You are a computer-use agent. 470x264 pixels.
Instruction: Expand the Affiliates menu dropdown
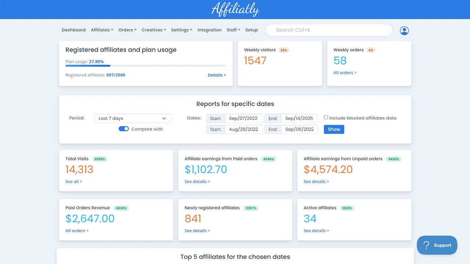click(102, 30)
